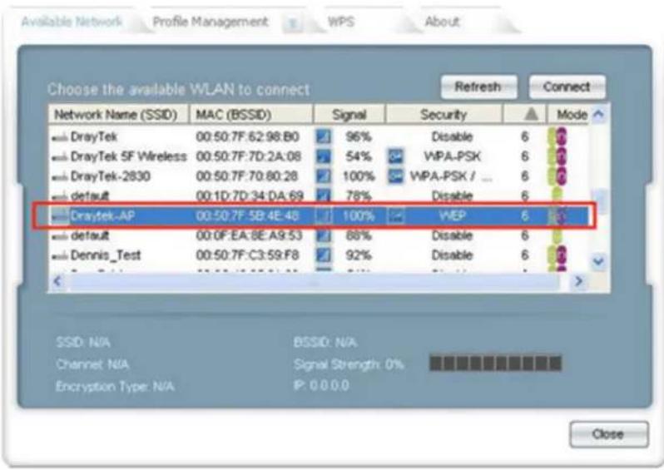Click the small icon tab beside Profile Management
Image resolution: width=664 pixels, height=470 pixels.
(292, 24)
